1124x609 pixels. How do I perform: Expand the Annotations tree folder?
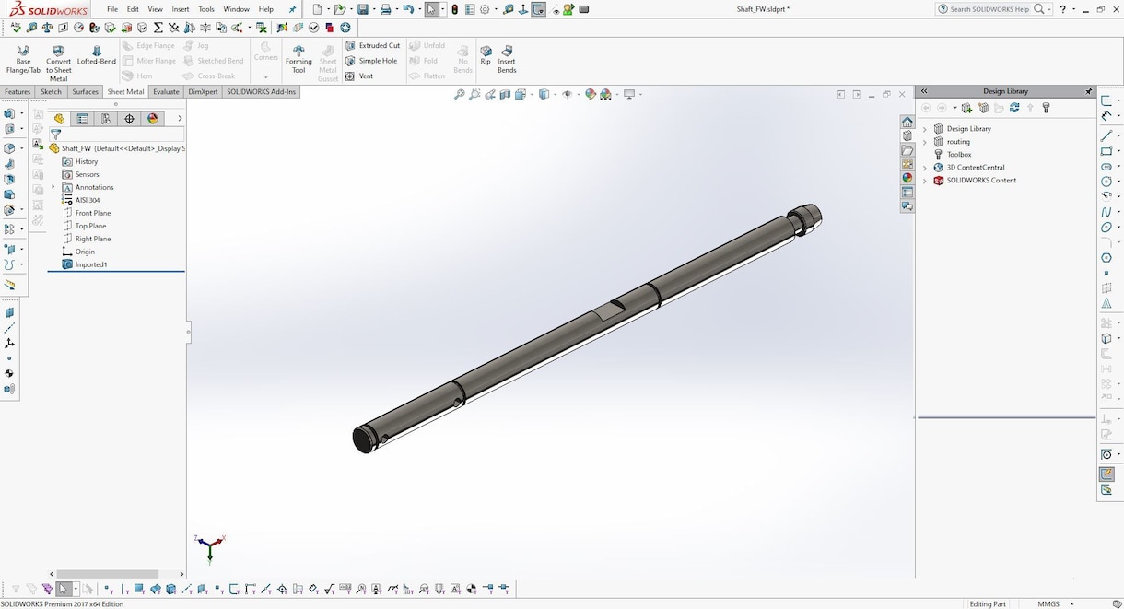pyautogui.click(x=53, y=187)
